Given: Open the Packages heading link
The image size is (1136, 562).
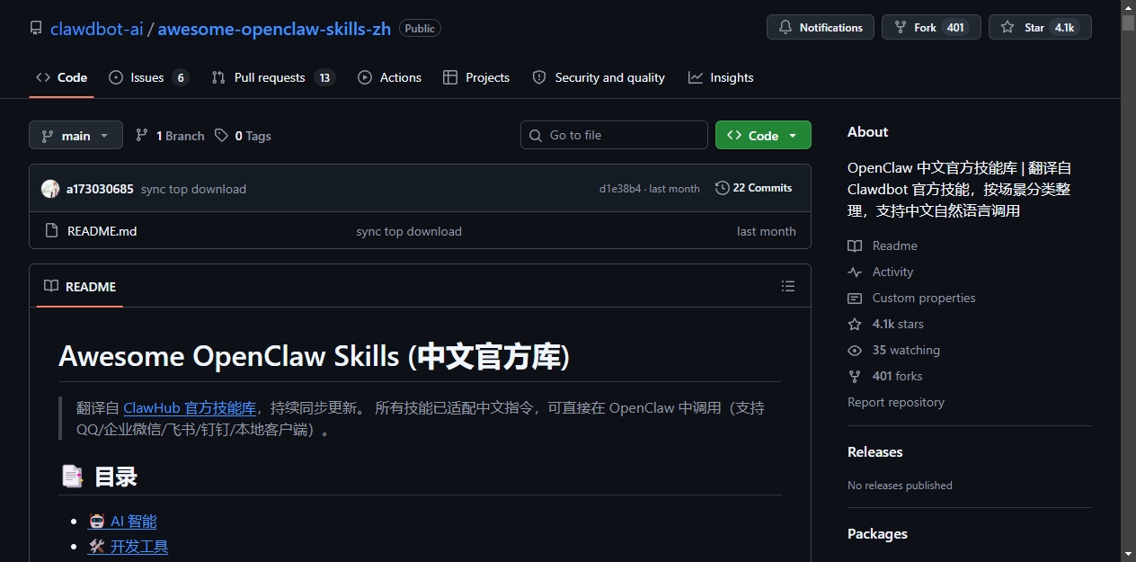Looking at the screenshot, I should pyautogui.click(x=877, y=533).
